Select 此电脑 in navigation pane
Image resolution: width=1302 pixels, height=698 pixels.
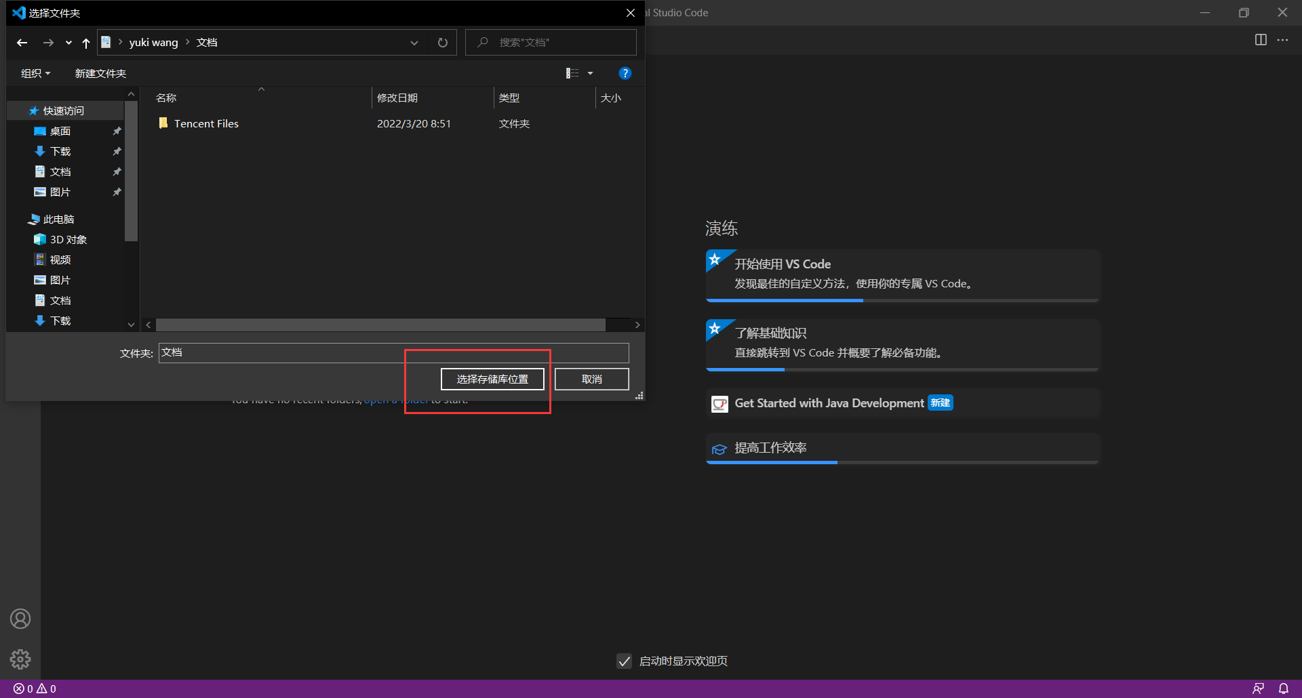(x=58, y=219)
